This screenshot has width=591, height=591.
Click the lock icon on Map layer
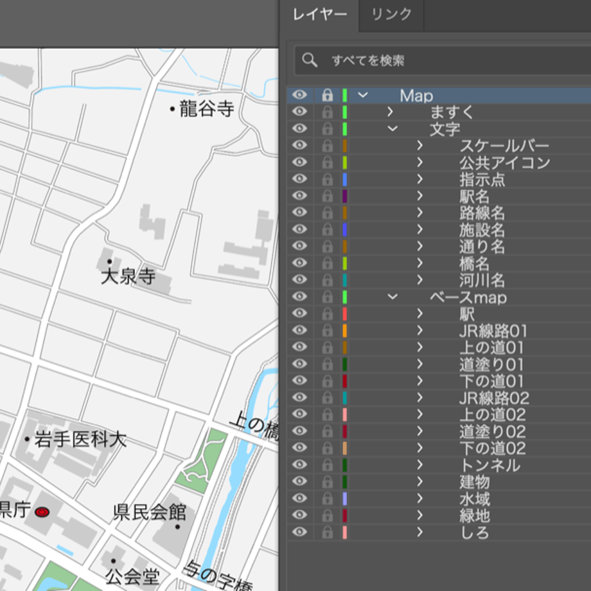(x=327, y=95)
